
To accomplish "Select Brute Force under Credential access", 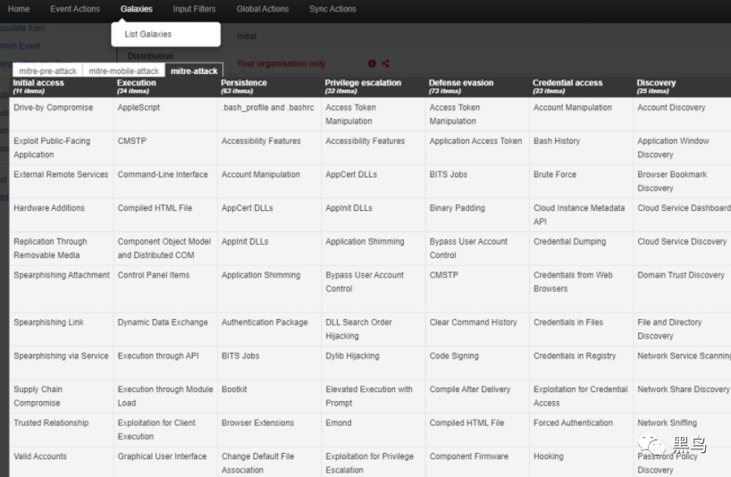I will (x=555, y=175).
